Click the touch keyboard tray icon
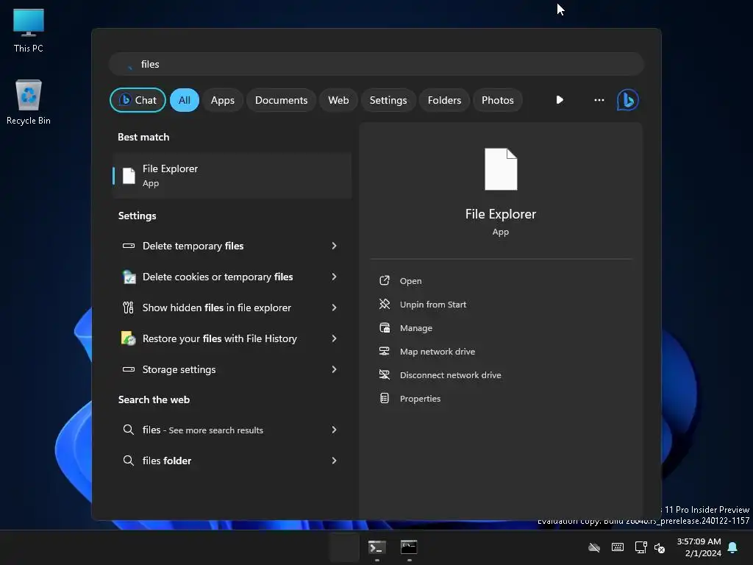Image resolution: width=753 pixels, height=565 pixels. pyautogui.click(x=618, y=547)
